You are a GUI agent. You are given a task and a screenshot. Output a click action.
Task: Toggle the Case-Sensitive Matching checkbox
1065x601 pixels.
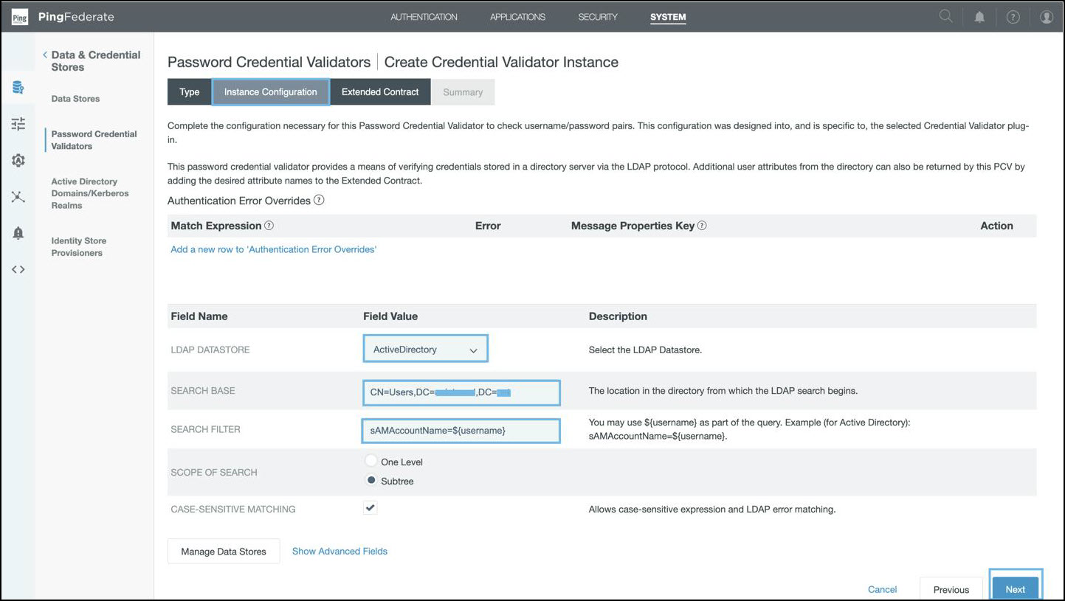pos(370,508)
